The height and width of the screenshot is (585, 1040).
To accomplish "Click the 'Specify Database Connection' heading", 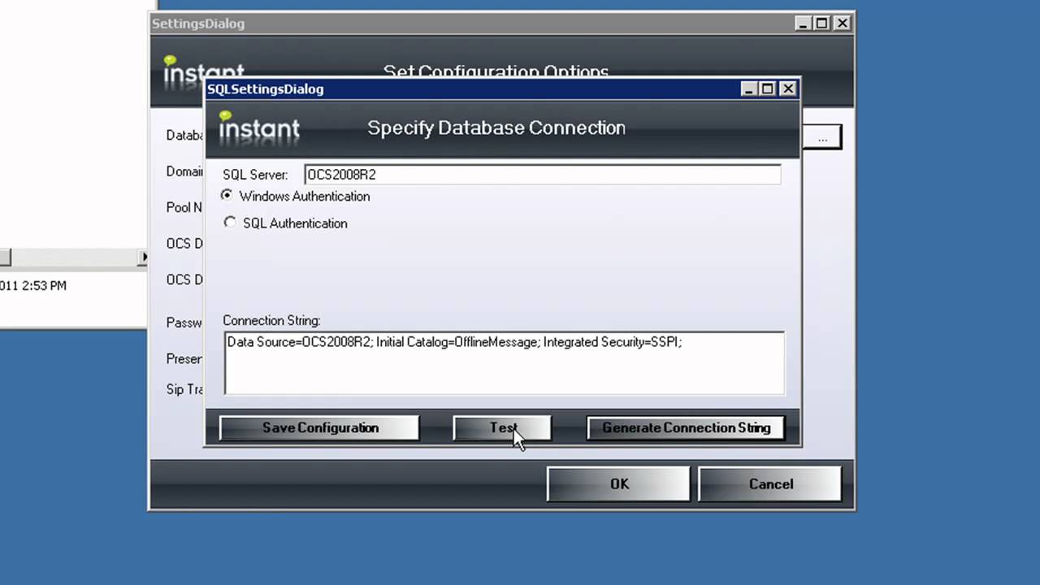I will 496,128.
